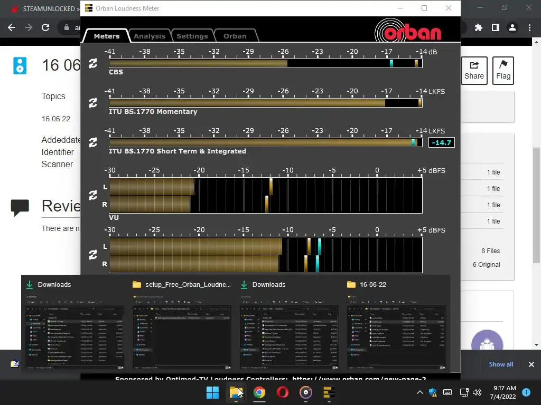The height and width of the screenshot is (405, 541).
Task: Open the touch keyboard tray icon
Action: pos(447,392)
